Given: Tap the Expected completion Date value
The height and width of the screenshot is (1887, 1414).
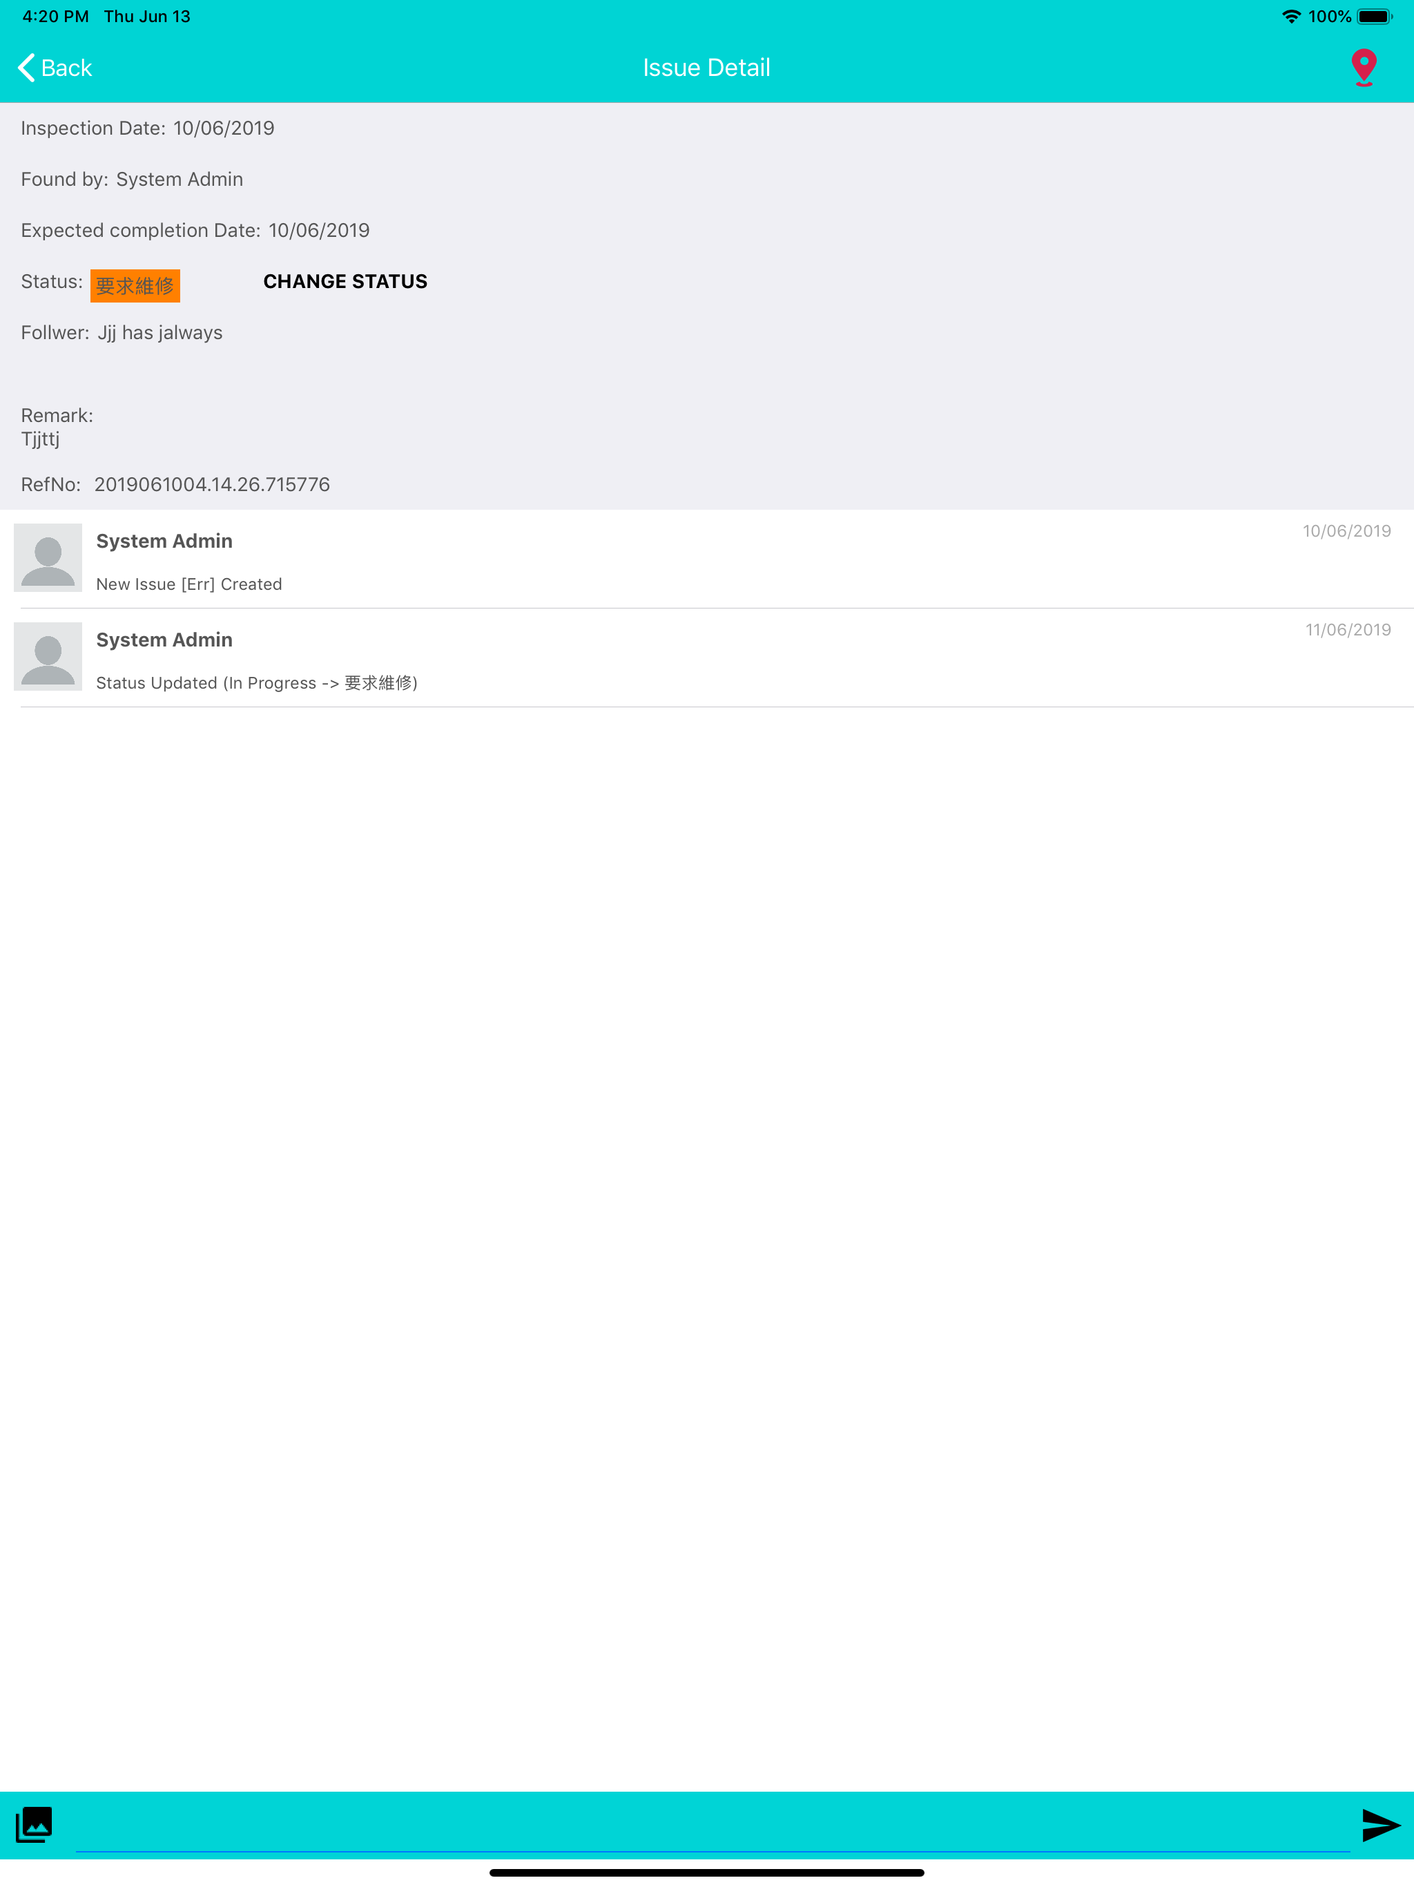Looking at the screenshot, I should 319,230.
